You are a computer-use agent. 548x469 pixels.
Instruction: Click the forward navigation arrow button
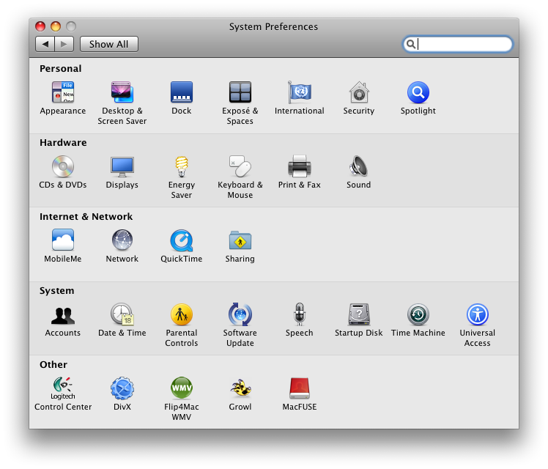64,44
